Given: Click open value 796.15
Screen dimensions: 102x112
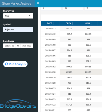Looking at the screenshot, I should (x=69, y=77).
